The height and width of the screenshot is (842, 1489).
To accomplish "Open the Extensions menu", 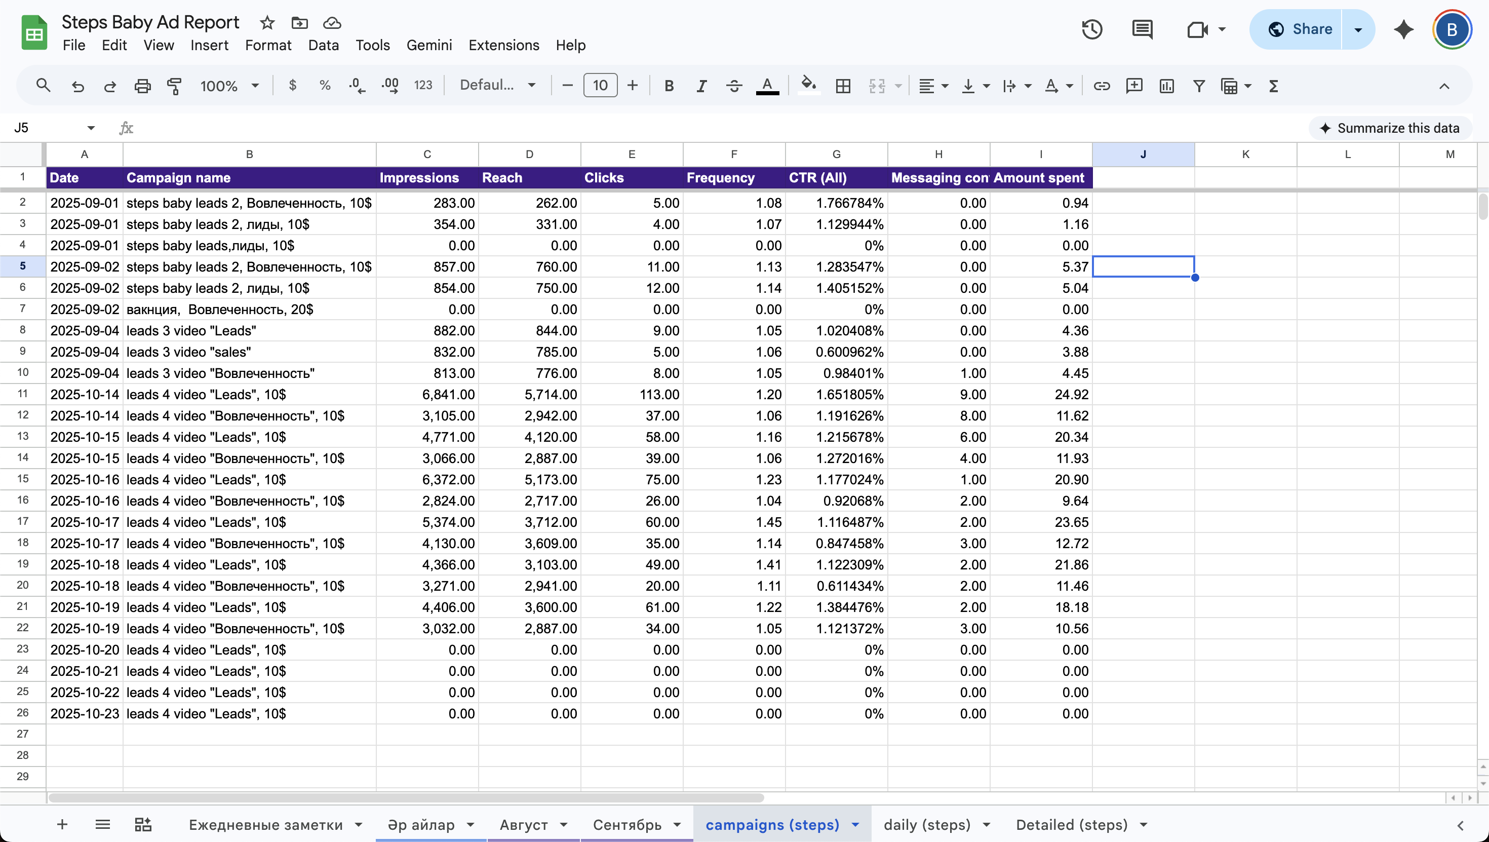I will [503, 45].
